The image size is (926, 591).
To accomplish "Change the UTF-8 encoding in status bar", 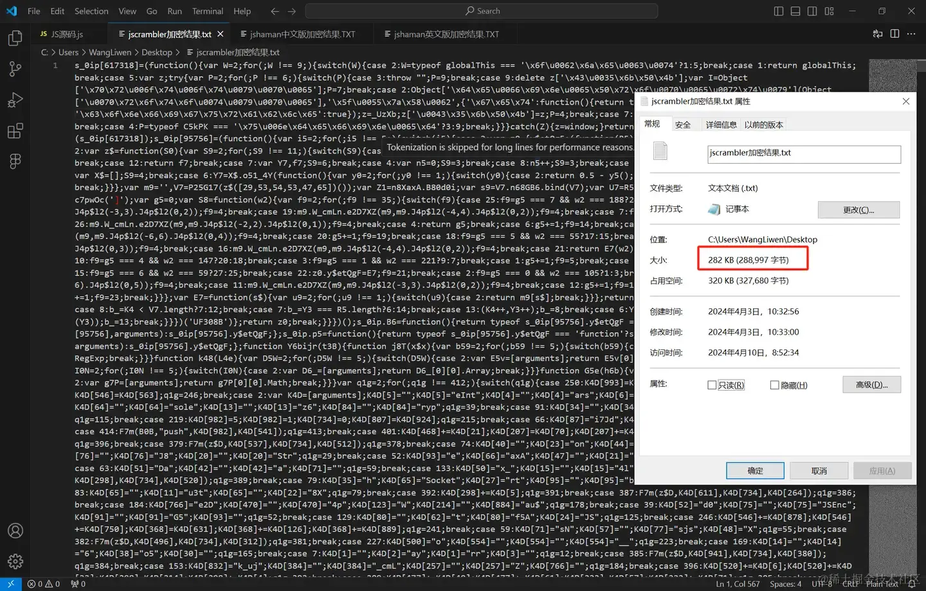I will tap(822, 584).
